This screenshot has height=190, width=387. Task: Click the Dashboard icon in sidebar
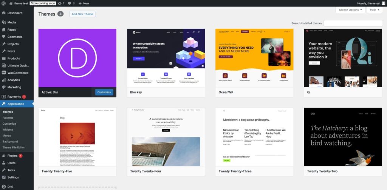pyautogui.click(x=3, y=13)
